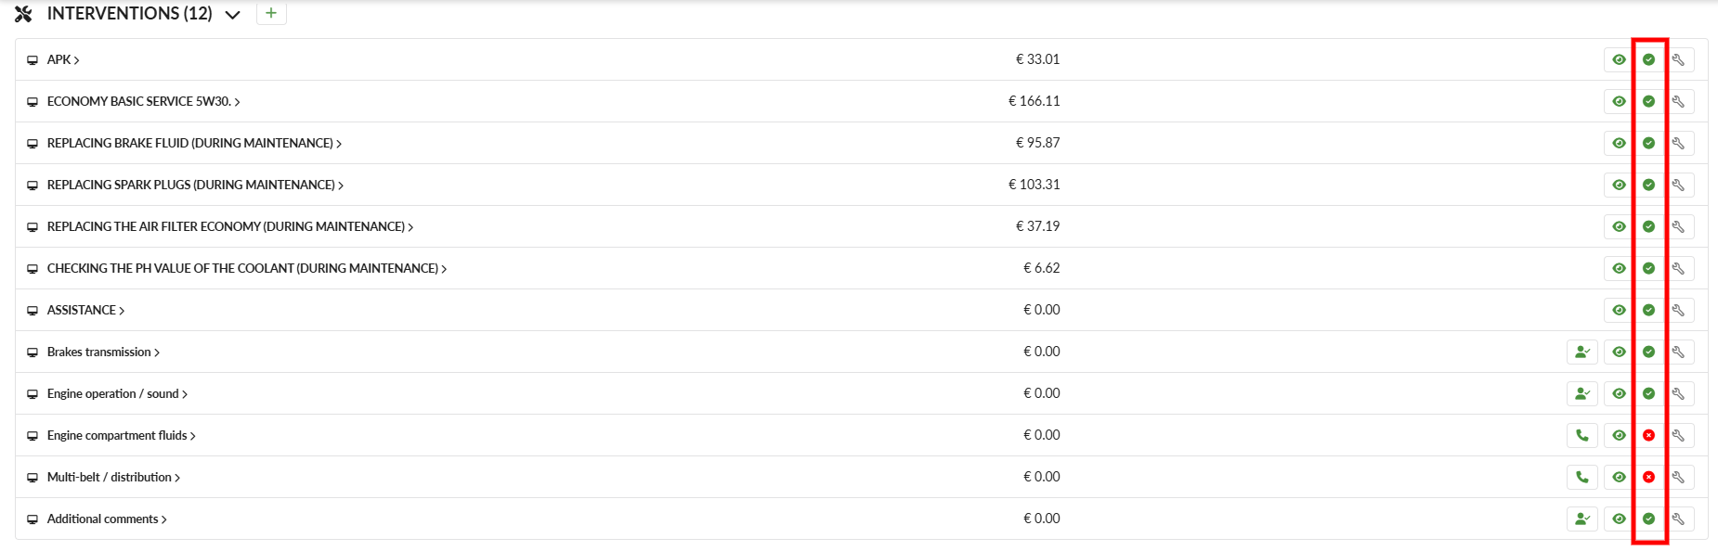The width and height of the screenshot is (1718, 551).
Task: Click wrench icon in the ASSISTANCE row
Action: tap(1678, 310)
